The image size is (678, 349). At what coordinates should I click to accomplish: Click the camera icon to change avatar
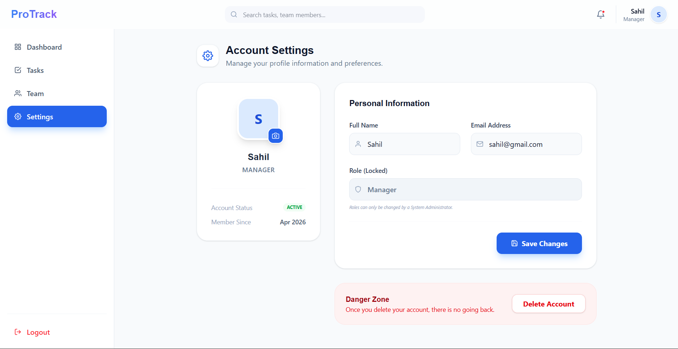coord(275,136)
